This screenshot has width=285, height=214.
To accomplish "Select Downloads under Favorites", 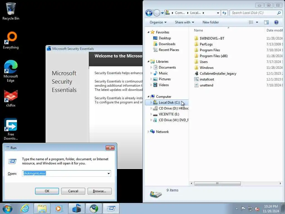I will pos(167,44).
